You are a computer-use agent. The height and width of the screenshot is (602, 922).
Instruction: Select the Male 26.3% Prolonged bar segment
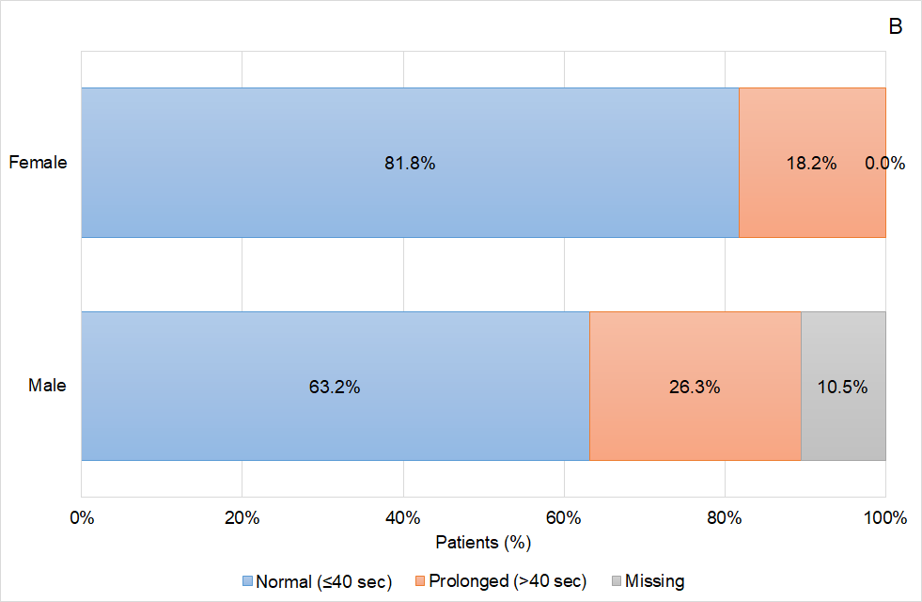695,387
